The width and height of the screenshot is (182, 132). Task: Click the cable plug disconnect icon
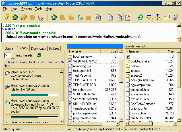pyautogui.click(x=41, y=18)
